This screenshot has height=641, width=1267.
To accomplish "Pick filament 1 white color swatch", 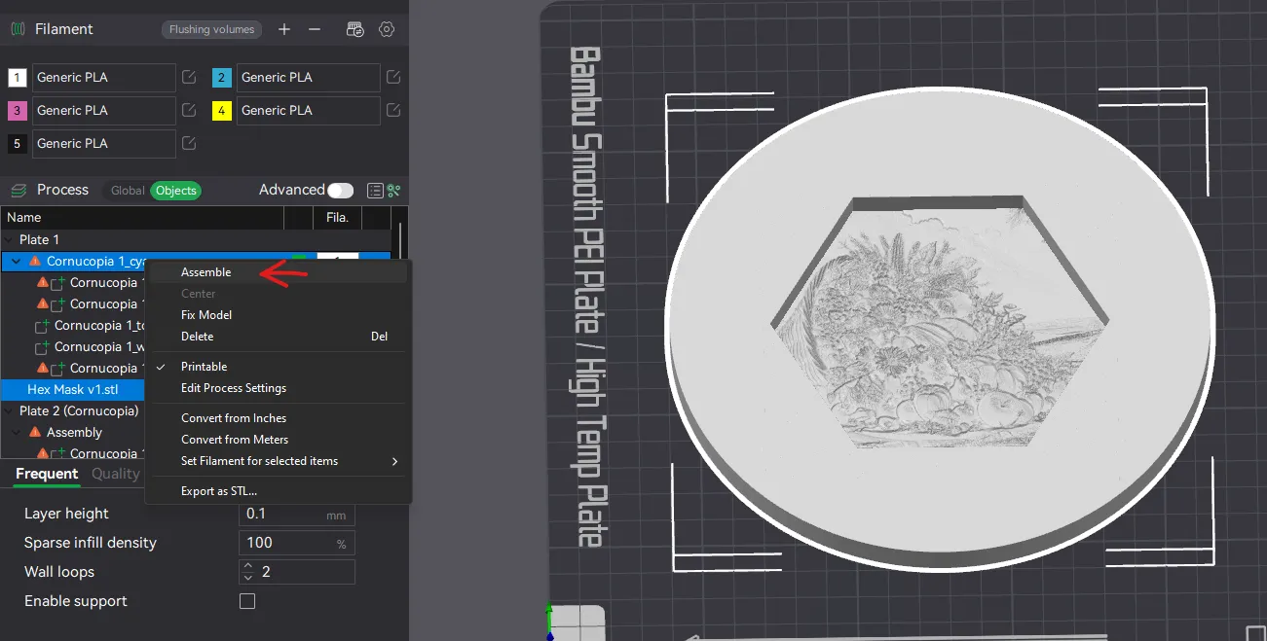I will 17,78.
